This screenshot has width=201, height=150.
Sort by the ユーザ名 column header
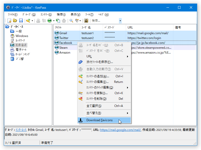pos(91,27)
